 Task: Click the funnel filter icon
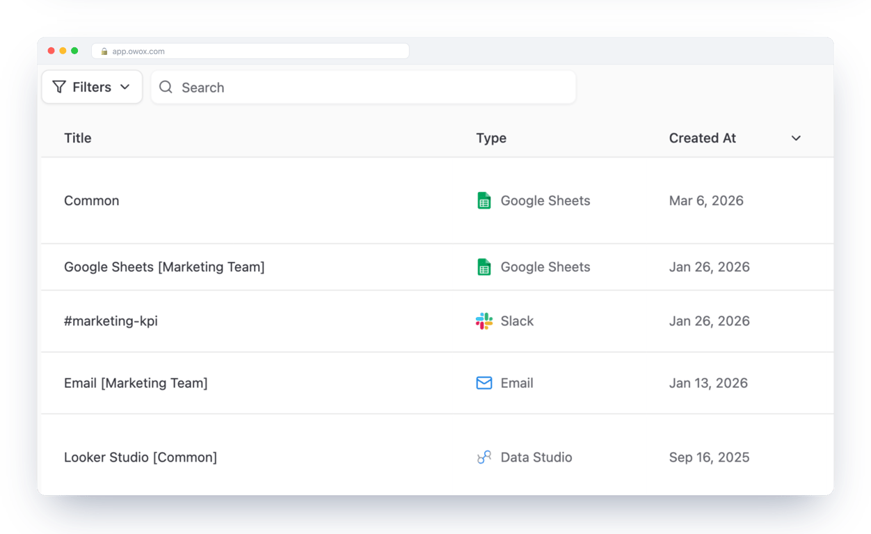click(59, 87)
